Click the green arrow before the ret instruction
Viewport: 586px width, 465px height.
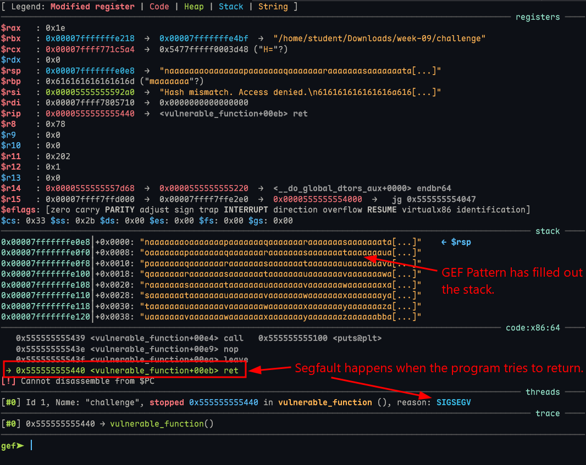tap(8, 371)
